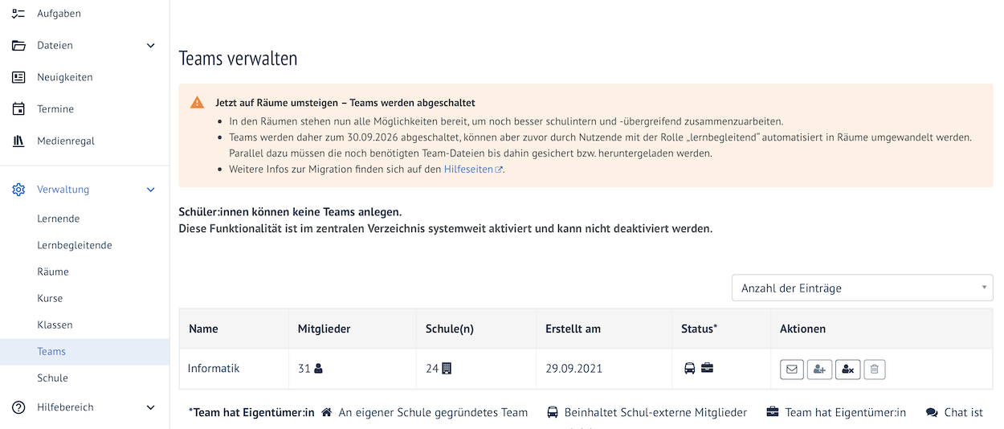
Task: Click the Verwaltung gear icon in sidebar
Action: (18, 190)
